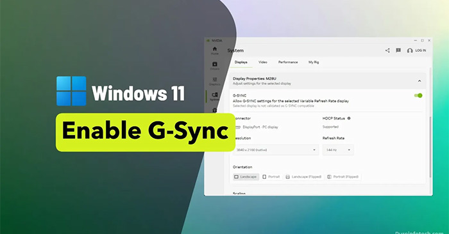Click the LOG IN button
The image size is (449, 234).
(x=417, y=51)
